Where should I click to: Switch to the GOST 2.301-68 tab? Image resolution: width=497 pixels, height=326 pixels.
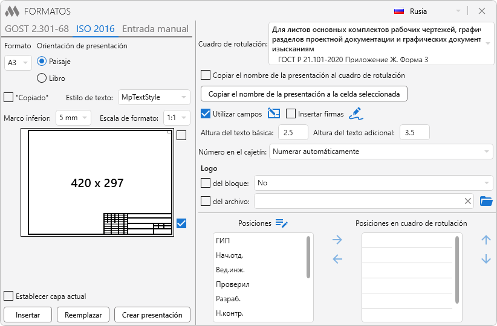pyautogui.click(x=36, y=28)
